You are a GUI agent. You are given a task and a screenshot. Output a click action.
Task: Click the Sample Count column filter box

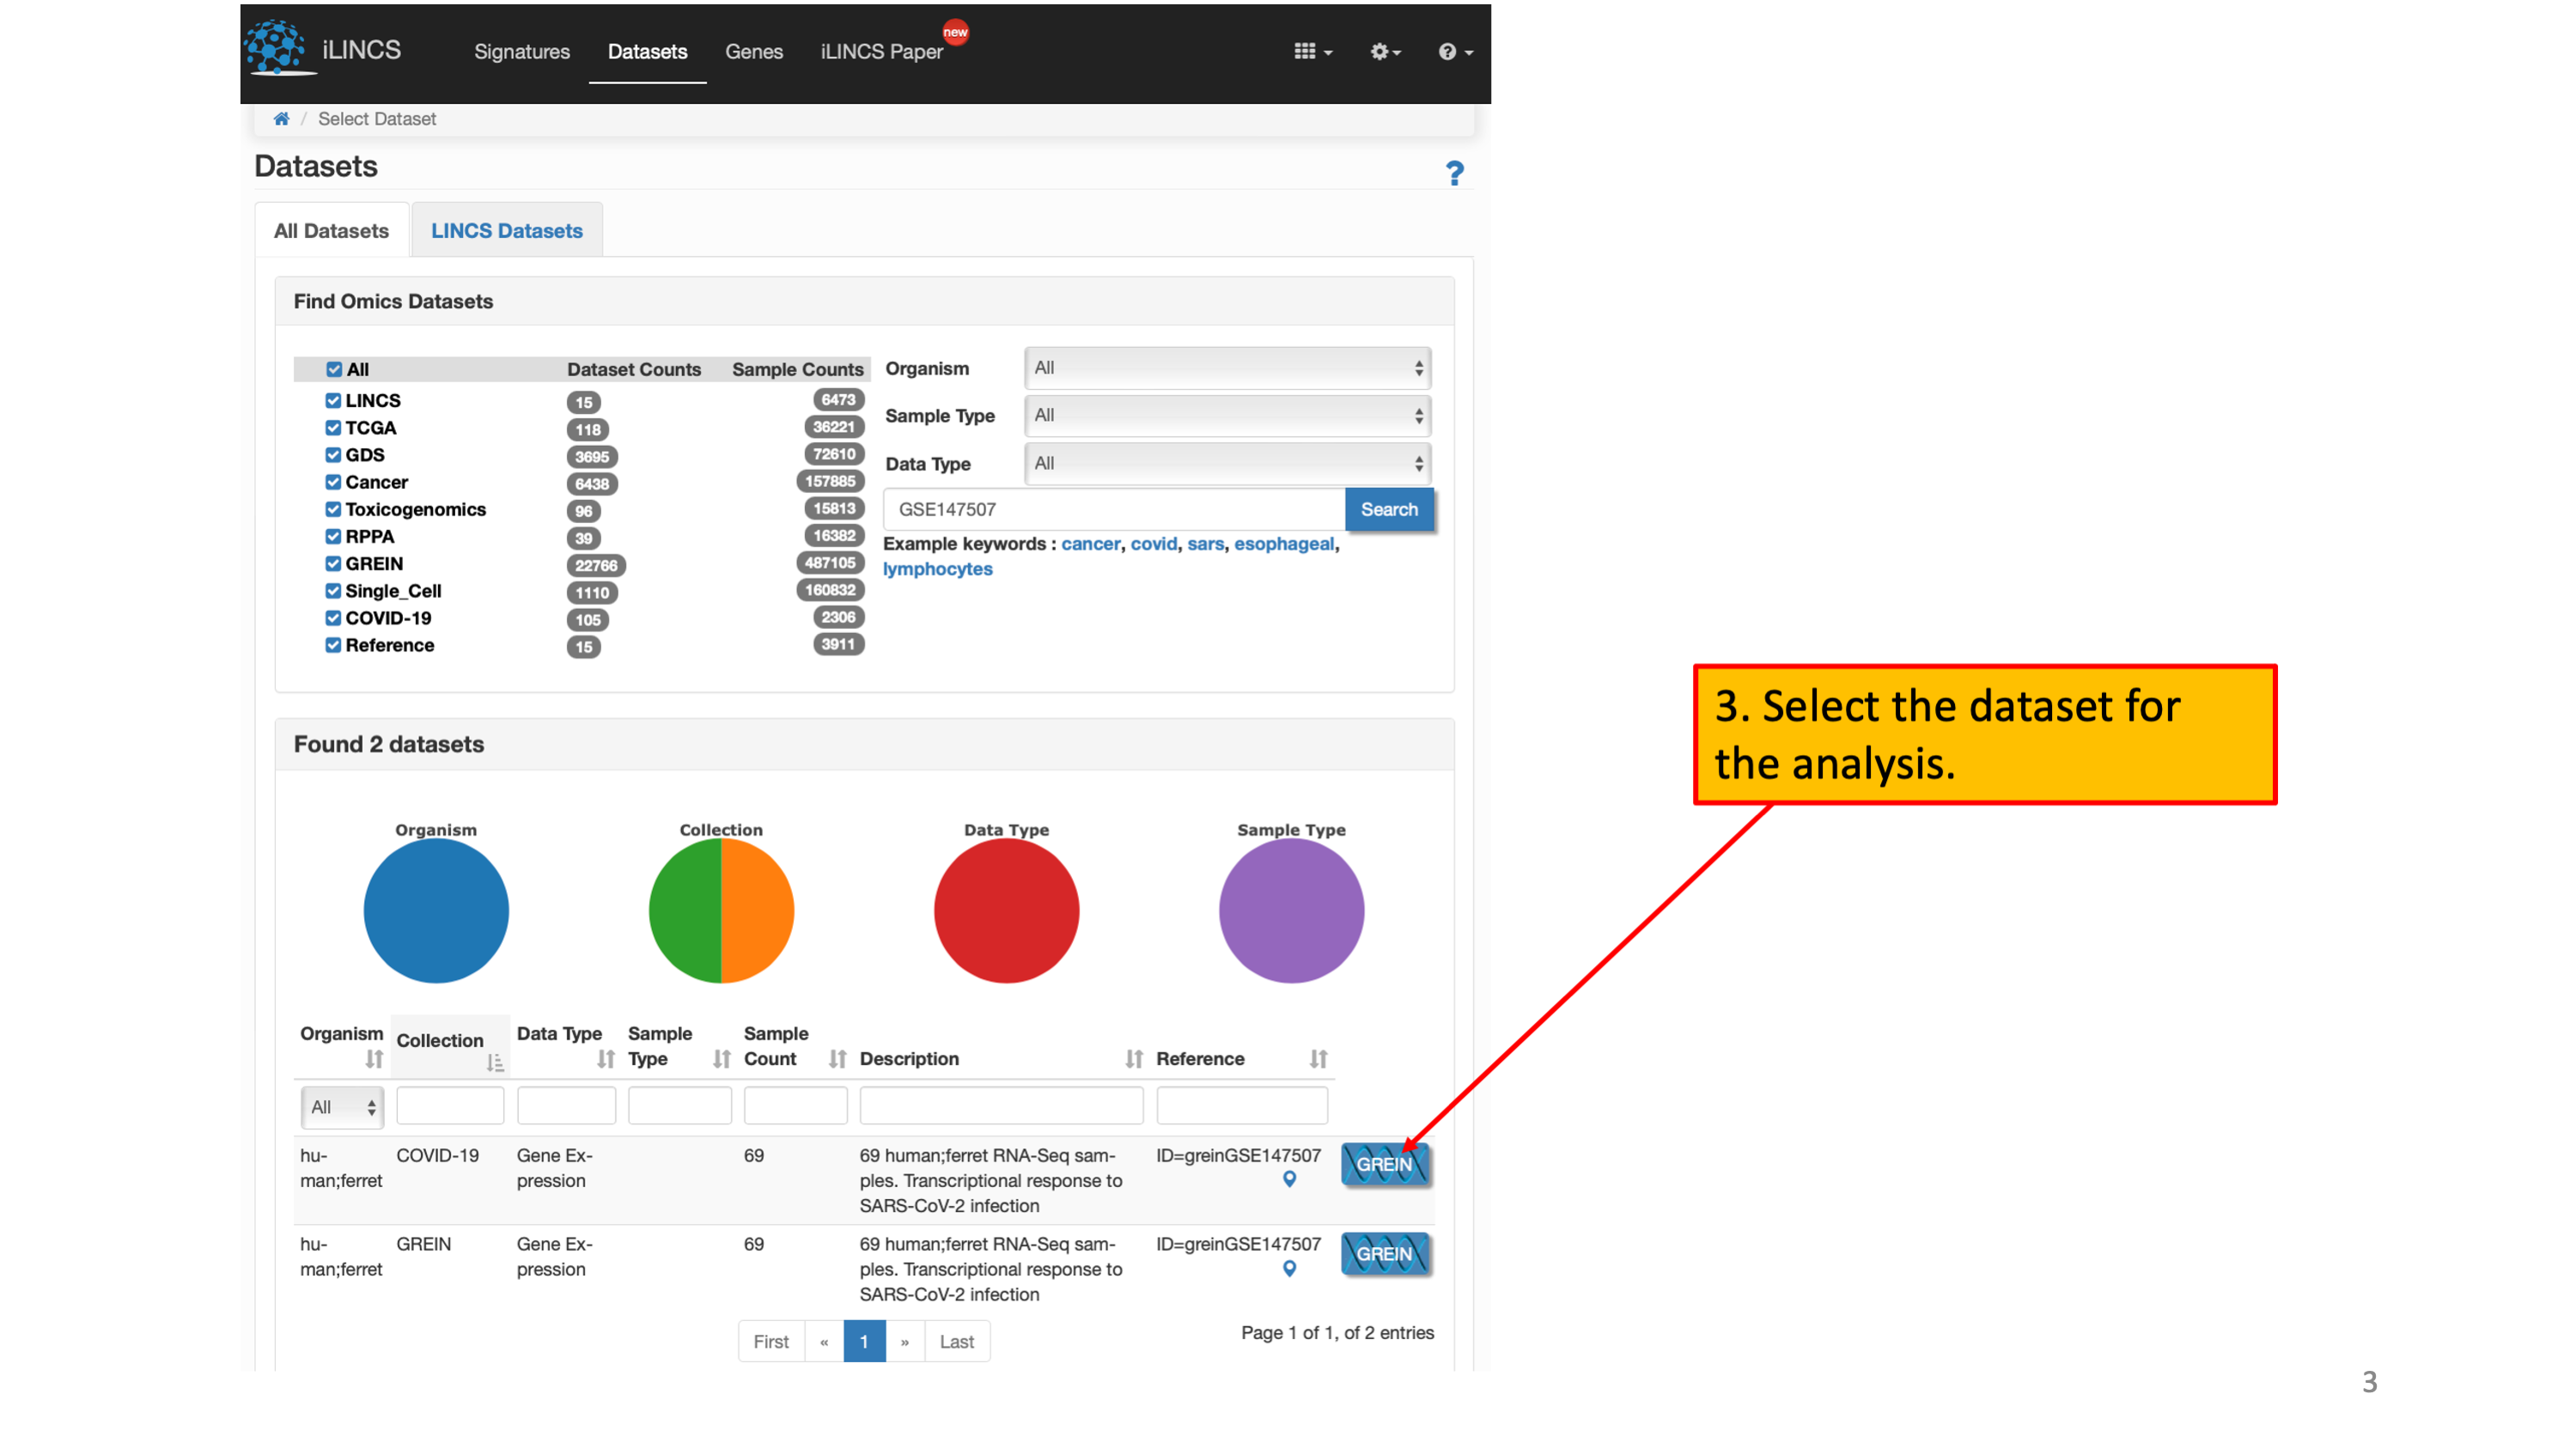[795, 1105]
